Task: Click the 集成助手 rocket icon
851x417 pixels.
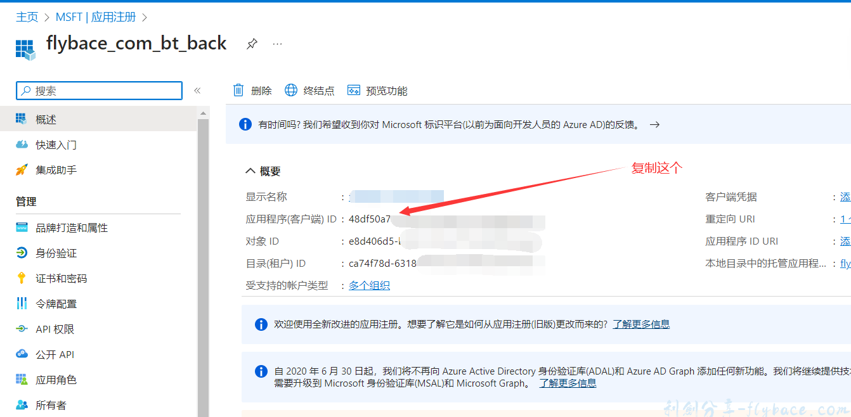Action: [x=22, y=170]
